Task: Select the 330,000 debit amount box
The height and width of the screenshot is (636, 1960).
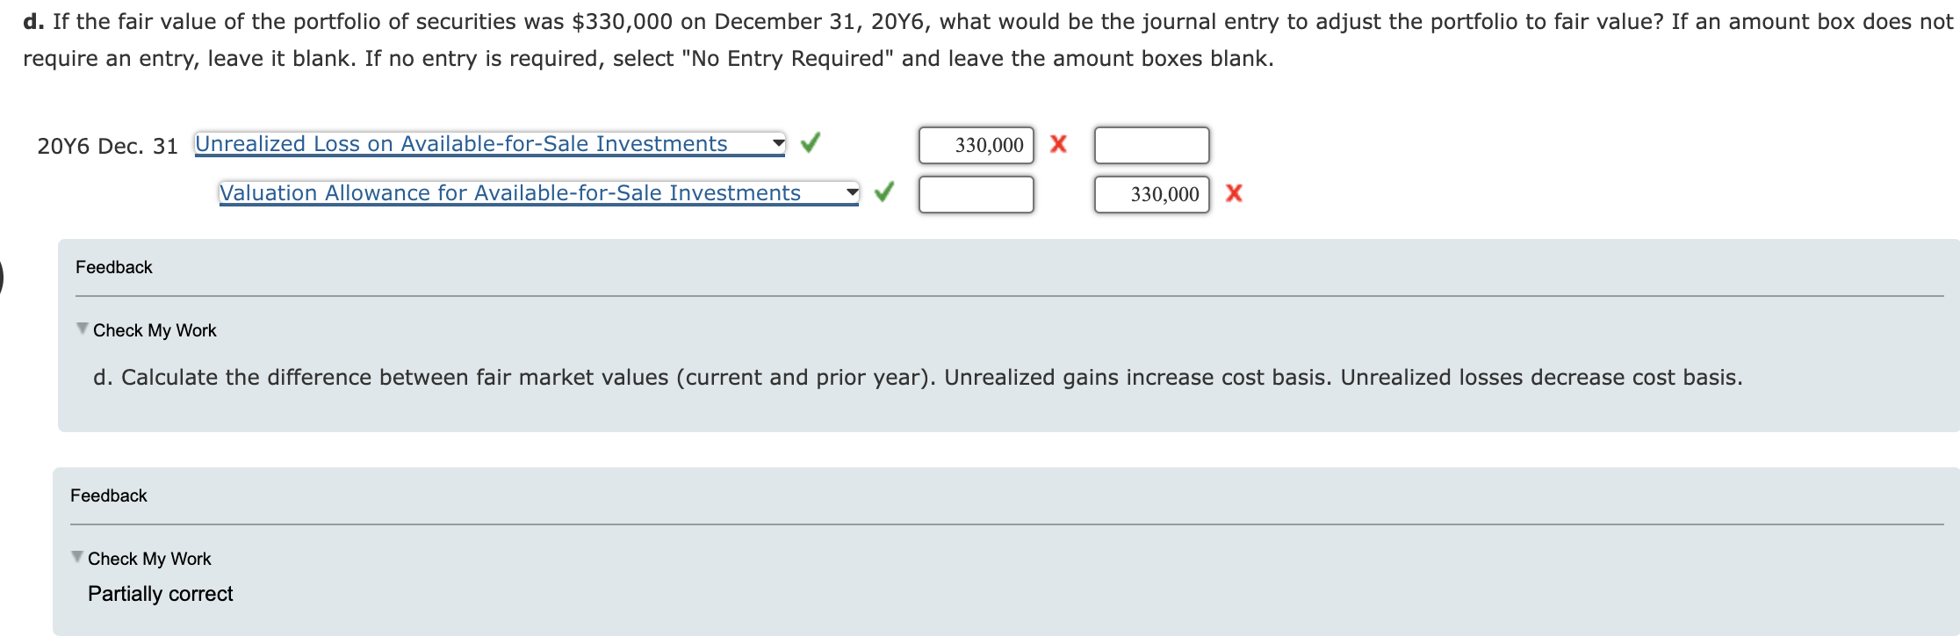Action: tap(976, 144)
